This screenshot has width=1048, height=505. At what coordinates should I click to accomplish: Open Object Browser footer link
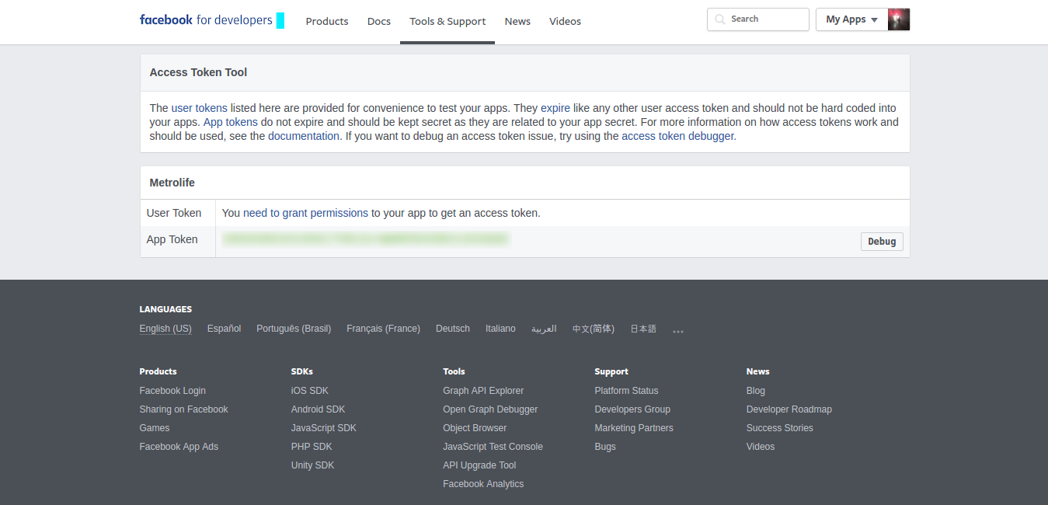click(475, 428)
